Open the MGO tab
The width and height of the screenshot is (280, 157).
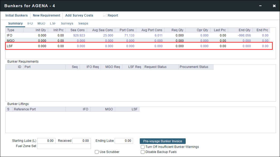[x=41, y=23]
